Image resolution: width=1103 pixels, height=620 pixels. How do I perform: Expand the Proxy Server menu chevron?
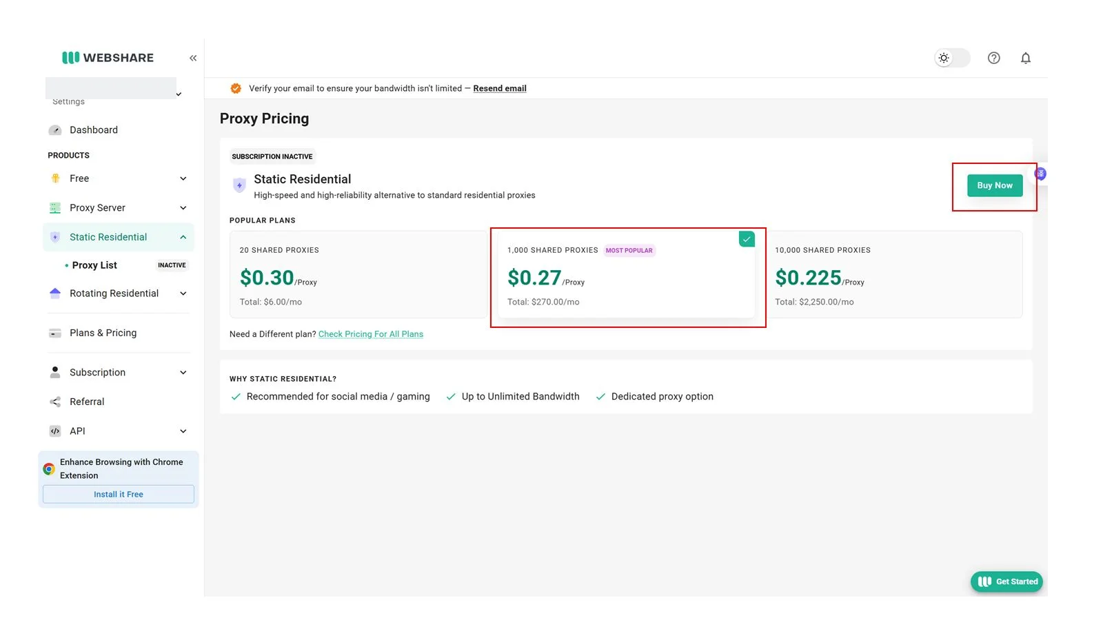183,208
